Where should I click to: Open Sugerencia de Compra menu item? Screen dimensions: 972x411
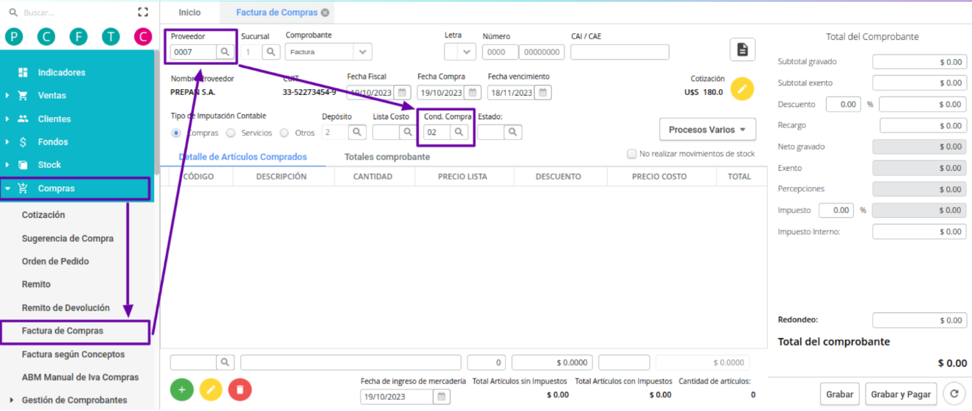tap(68, 239)
